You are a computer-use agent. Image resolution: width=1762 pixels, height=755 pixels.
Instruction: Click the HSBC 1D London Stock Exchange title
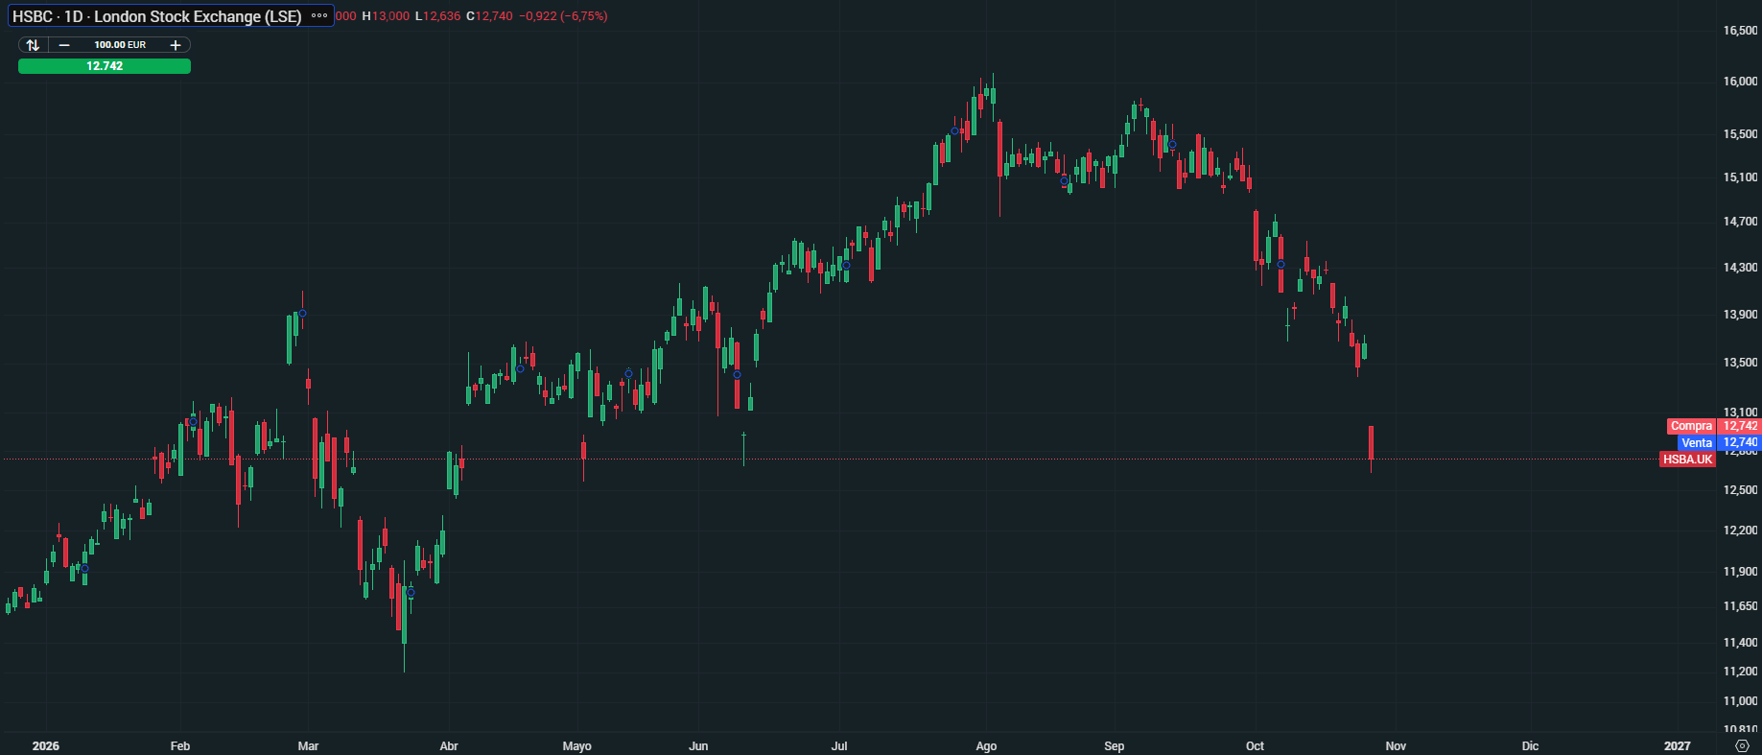click(x=156, y=16)
